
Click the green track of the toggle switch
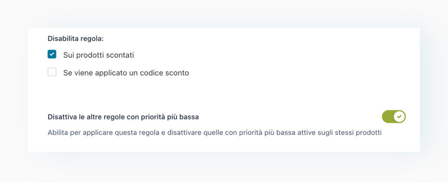click(388, 117)
